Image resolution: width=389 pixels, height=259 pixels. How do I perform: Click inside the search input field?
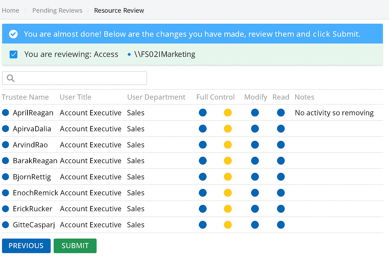click(76, 78)
